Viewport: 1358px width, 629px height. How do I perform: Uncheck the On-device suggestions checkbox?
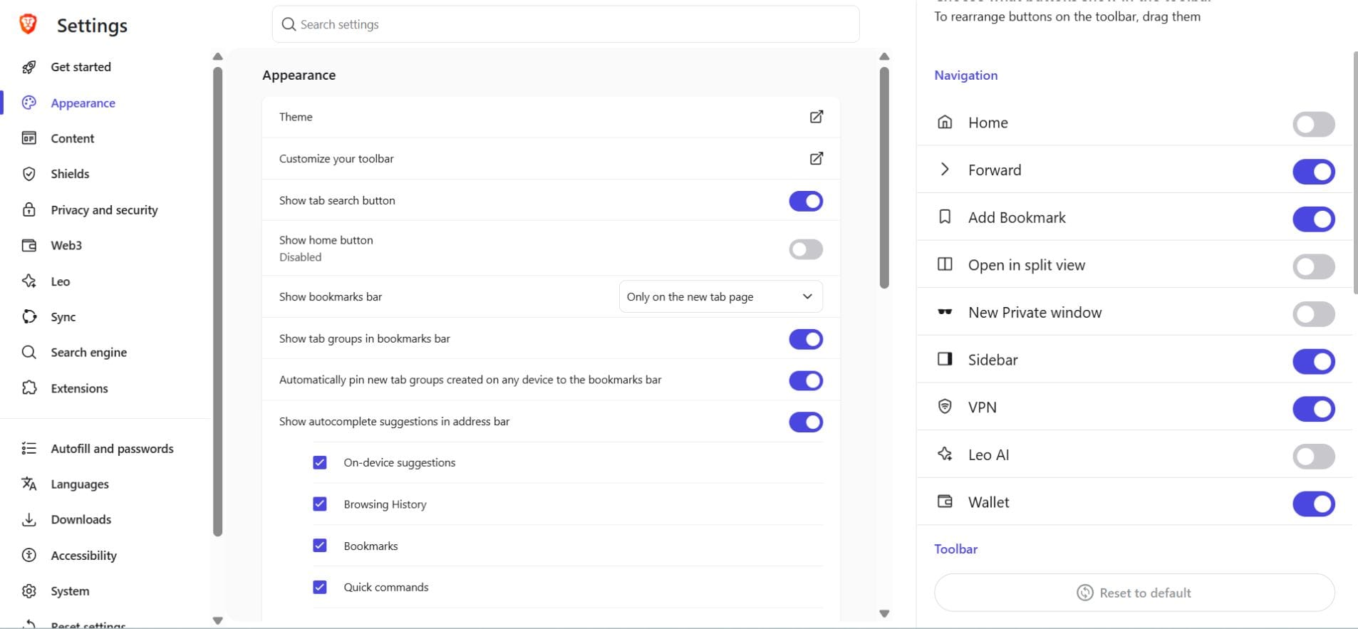point(320,462)
